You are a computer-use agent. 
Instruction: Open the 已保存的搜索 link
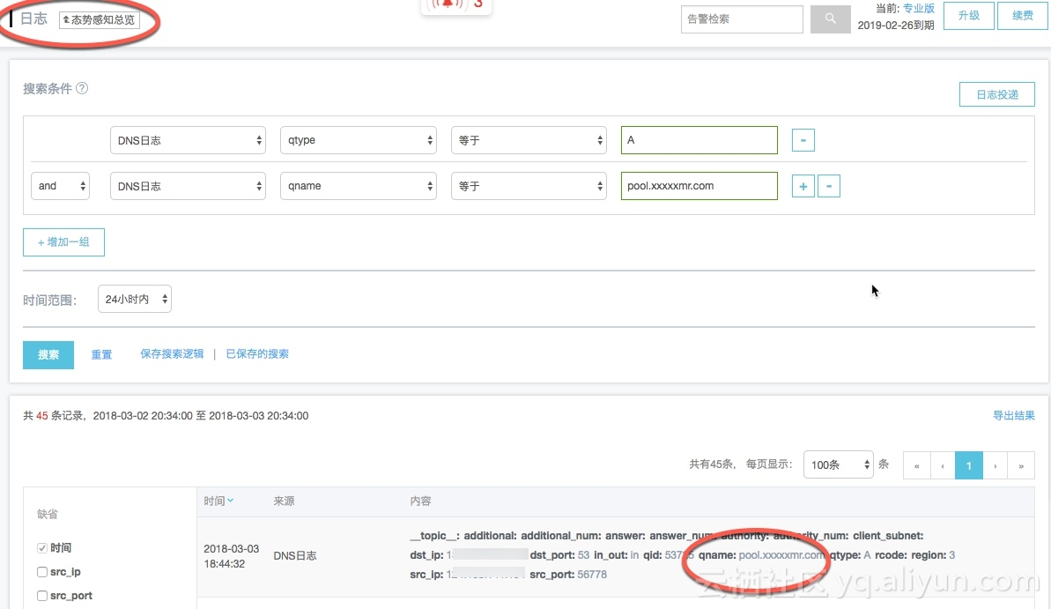click(x=257, y=354)
